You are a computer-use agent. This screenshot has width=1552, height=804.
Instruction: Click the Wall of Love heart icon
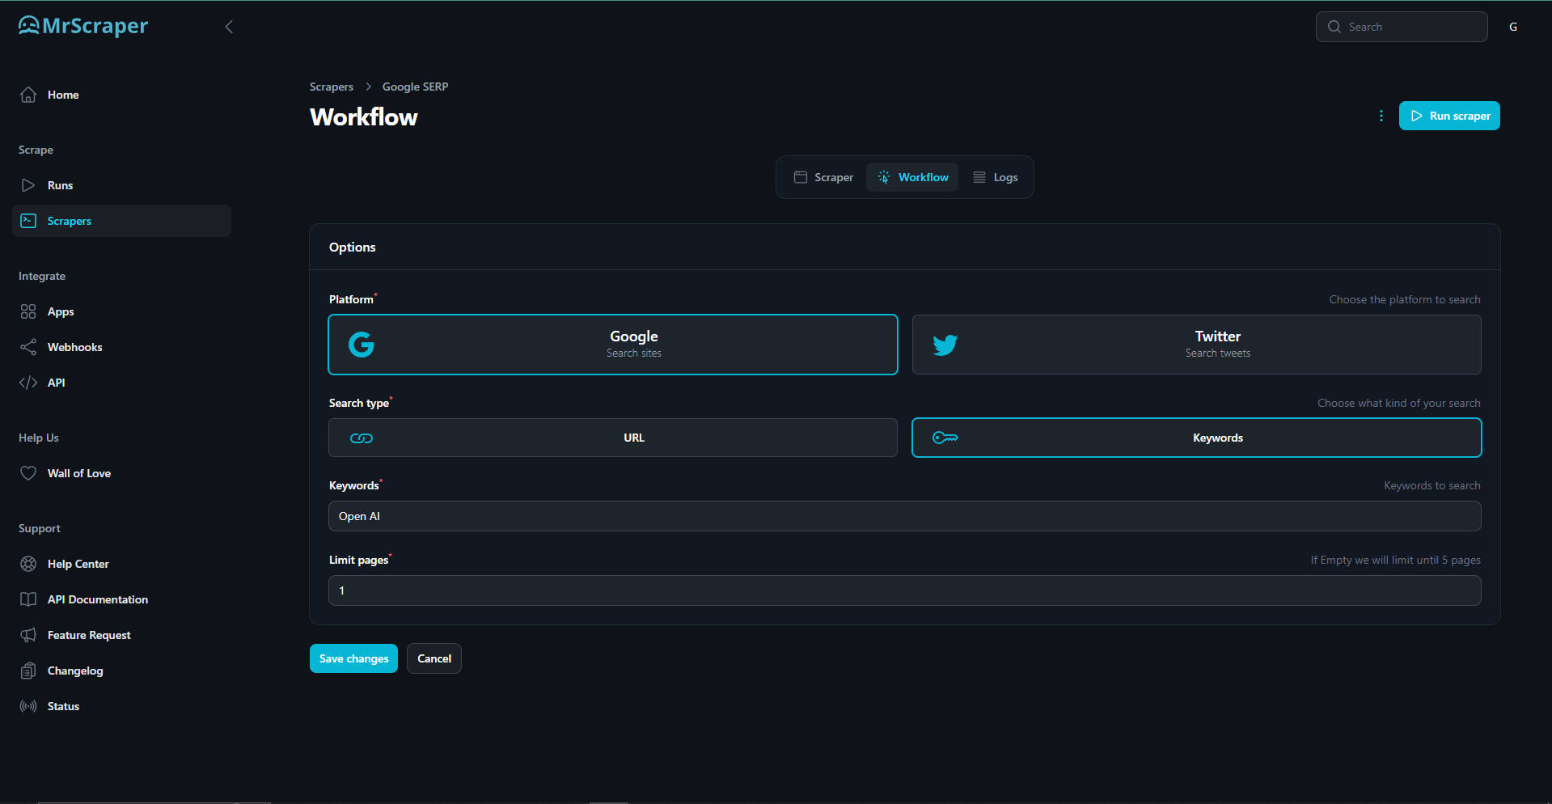[x=28, y=473]
